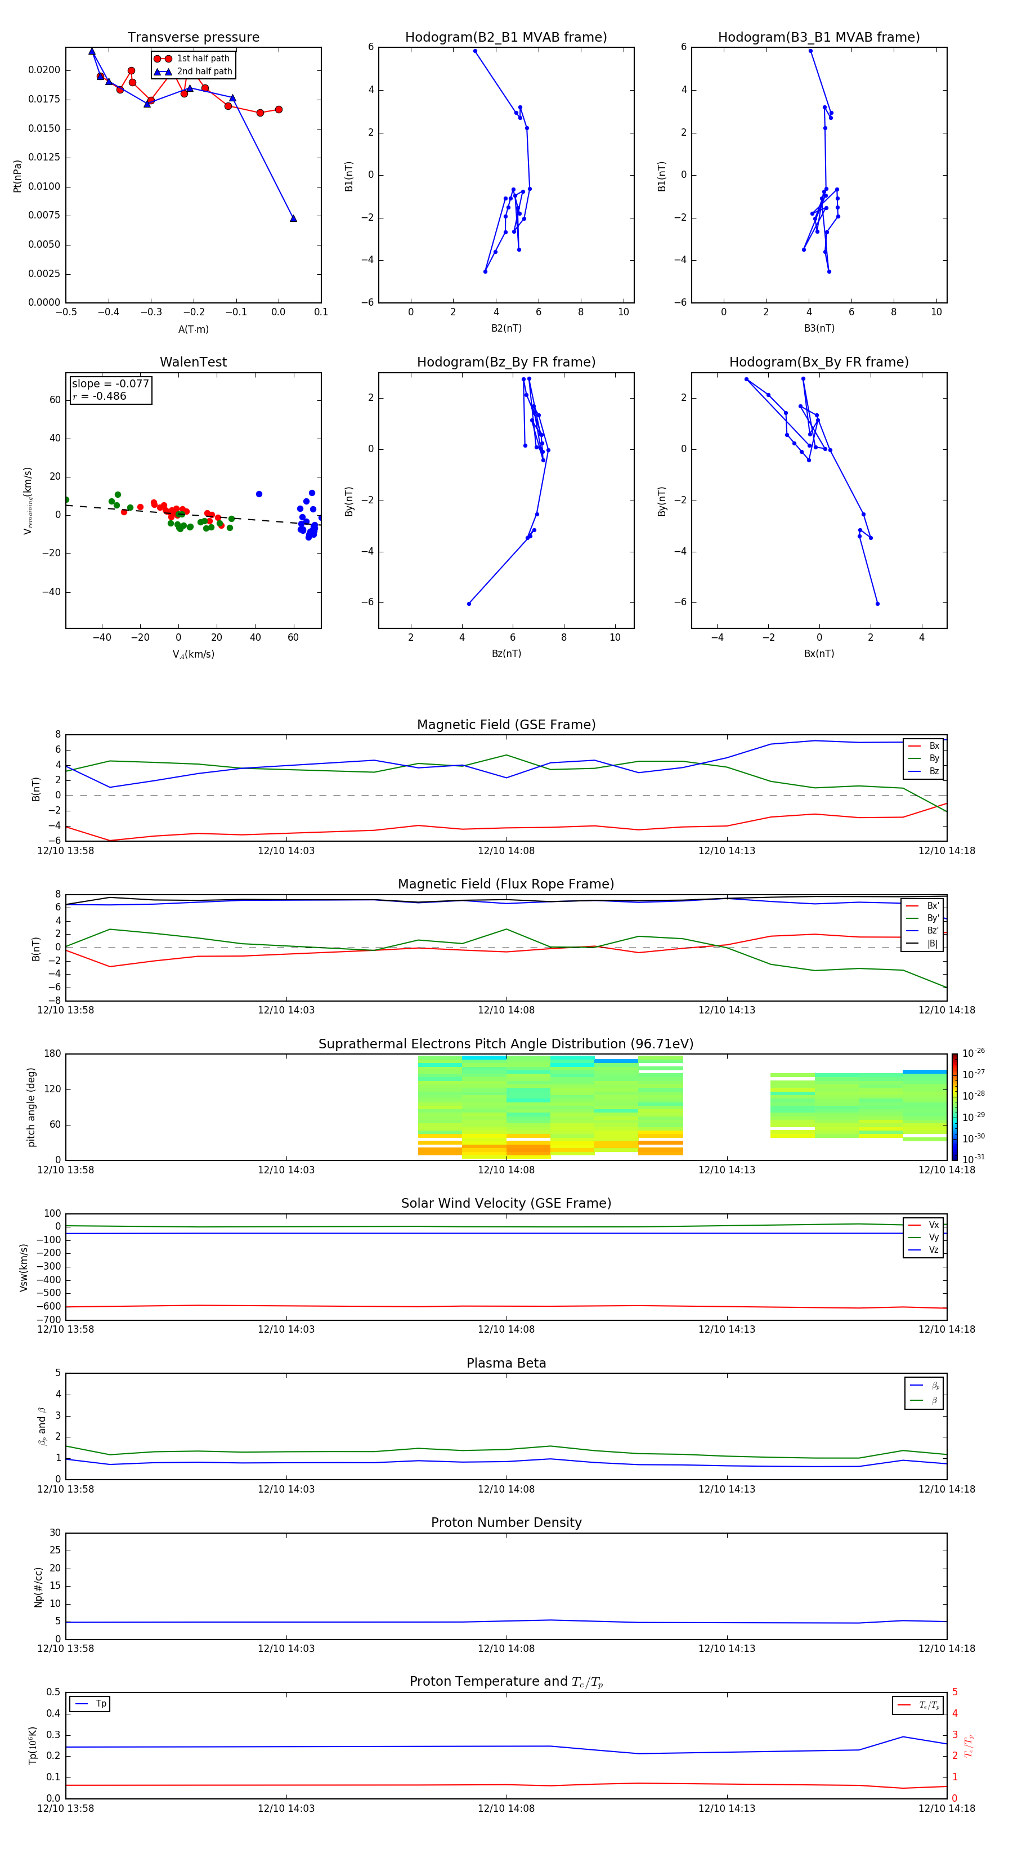Click the "Vsw(km/s)" y-axis label
This screenshot has height=1858, width=1013.
(x=24, y=1267)
